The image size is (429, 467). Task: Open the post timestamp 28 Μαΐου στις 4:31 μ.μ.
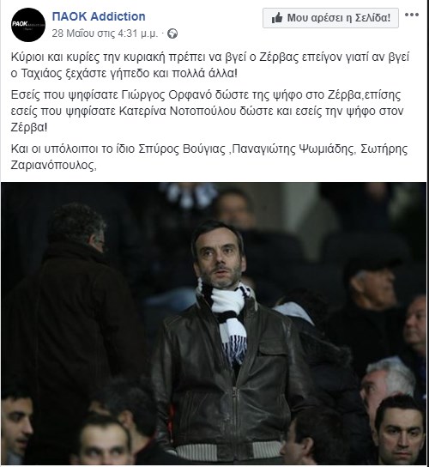pos(105,33)
